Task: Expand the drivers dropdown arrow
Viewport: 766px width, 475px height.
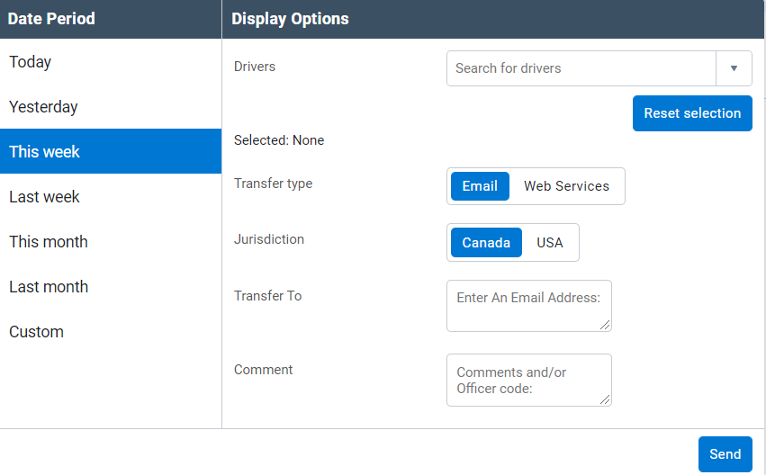Action: (734, 68)
